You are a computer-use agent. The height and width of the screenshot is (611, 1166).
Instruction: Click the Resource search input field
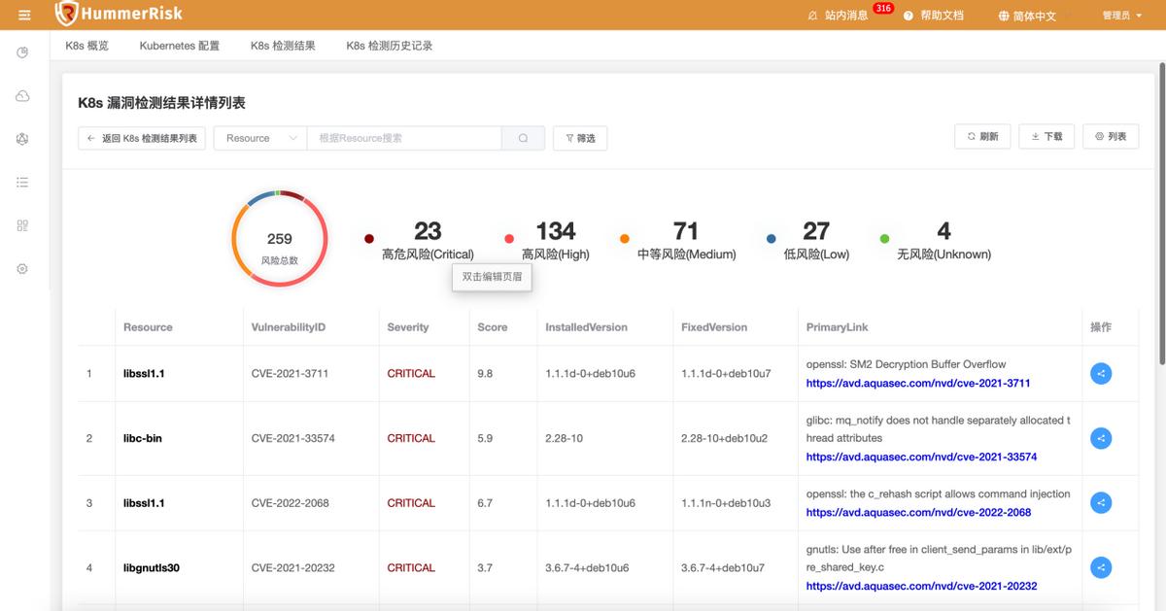(403, 138)
